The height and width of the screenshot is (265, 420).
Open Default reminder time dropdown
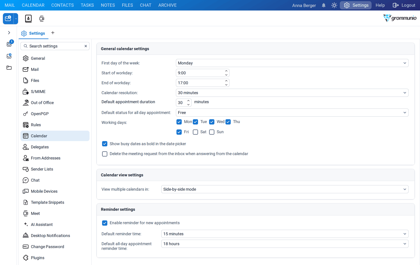pos(285,234)
